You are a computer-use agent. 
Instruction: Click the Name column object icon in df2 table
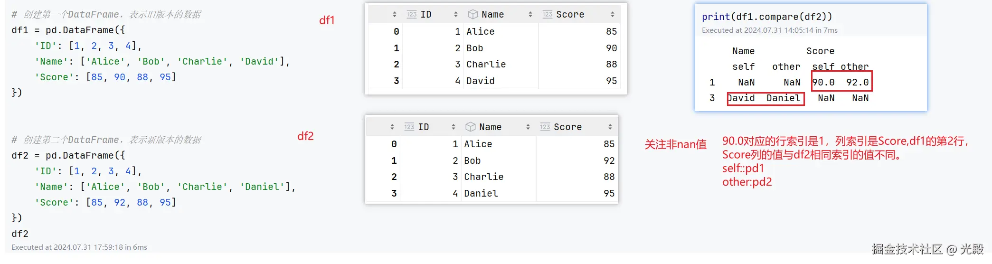point(470,127)
